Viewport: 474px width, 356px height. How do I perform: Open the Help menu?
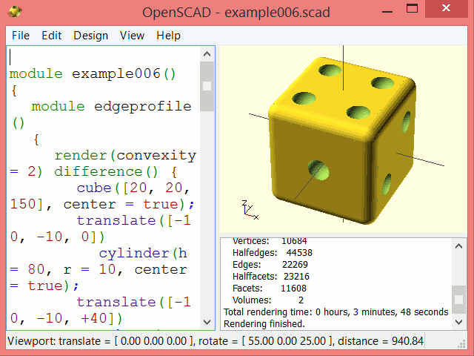tap(168, 36)
